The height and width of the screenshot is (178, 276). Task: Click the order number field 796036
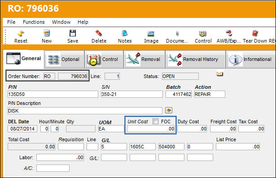click(73, 76)
